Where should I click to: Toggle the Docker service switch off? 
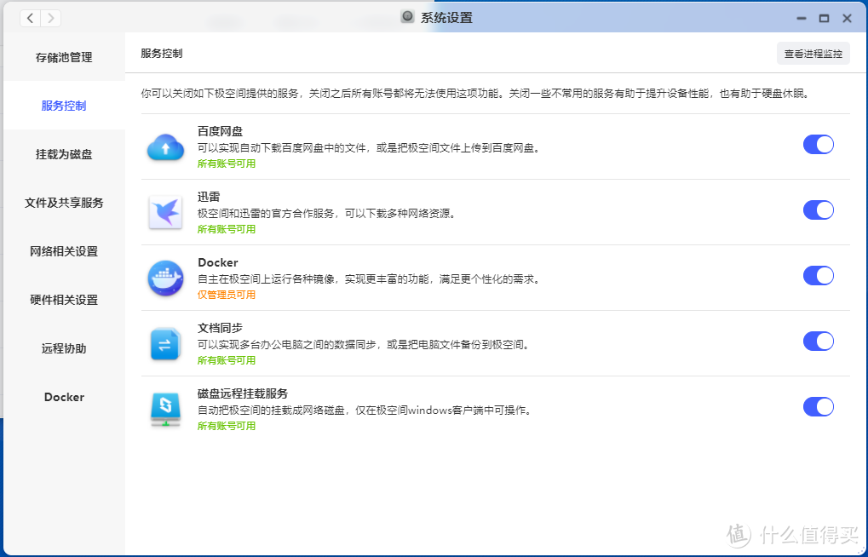coord(818,276)
